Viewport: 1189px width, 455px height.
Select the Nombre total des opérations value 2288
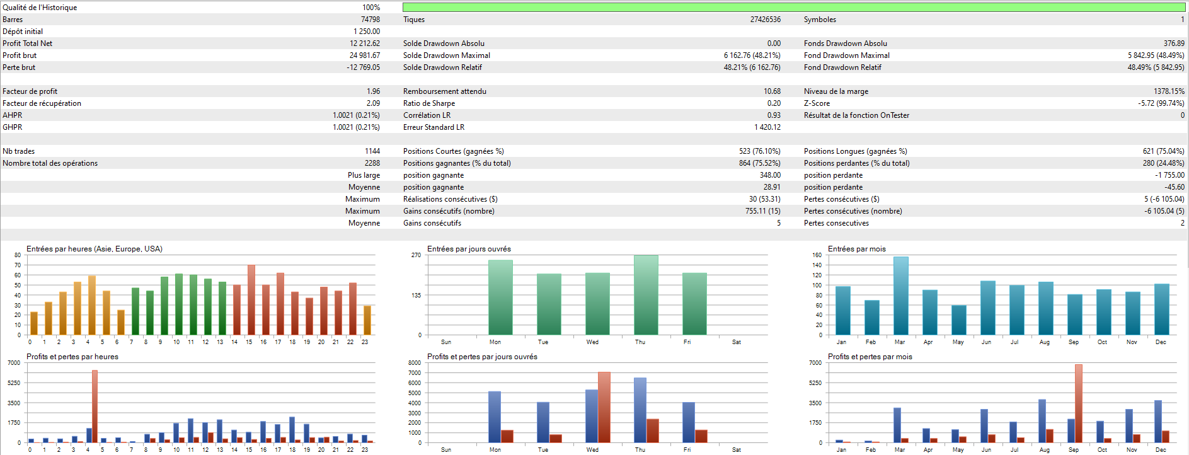(x=372, y=163)
